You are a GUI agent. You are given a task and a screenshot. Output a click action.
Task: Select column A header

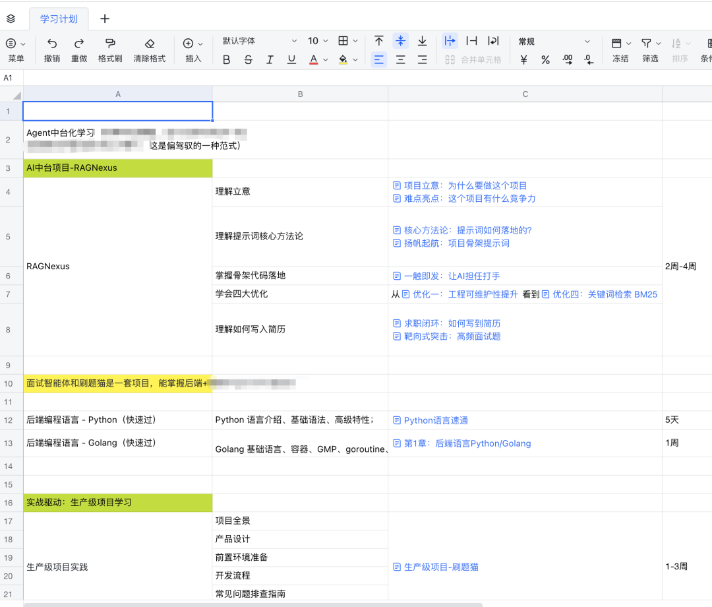[117, 94]
